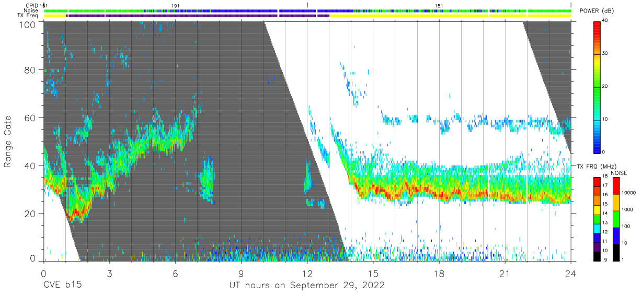This screenshot has width=642, height=296.
Task: Click the "80" range gate y-axis tick
Action: 29,70
